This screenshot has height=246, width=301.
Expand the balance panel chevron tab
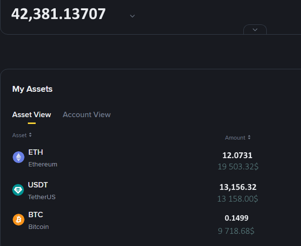point(255,29)
